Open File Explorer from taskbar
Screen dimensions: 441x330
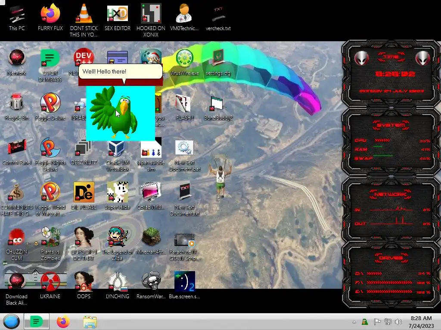pos(90,322)
